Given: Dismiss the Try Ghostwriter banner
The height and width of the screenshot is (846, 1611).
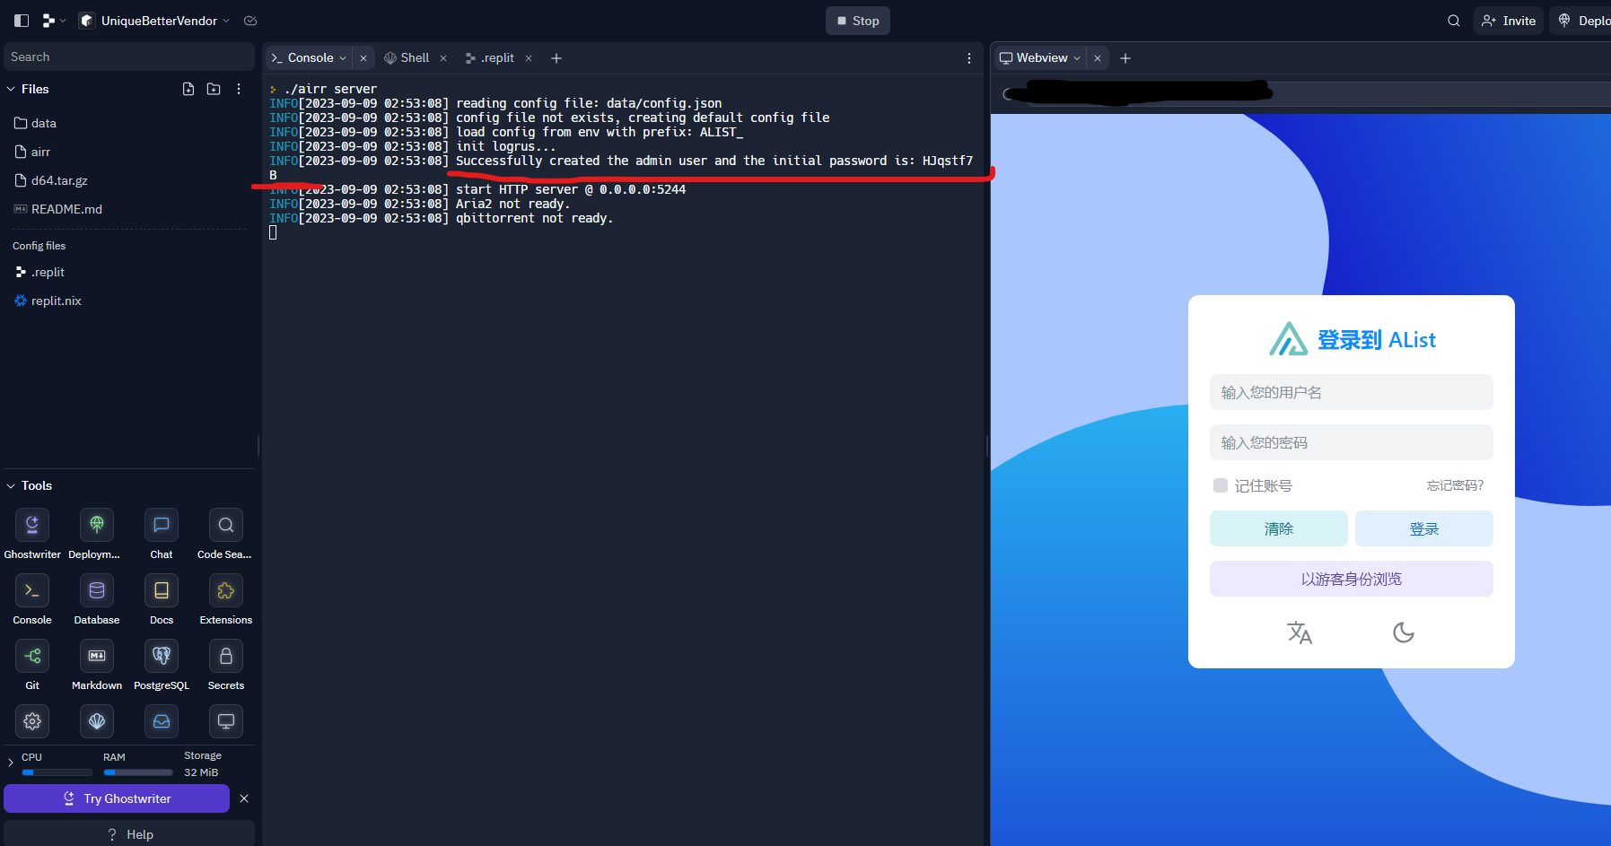Looking at the screenshot, I should point(244,798).
